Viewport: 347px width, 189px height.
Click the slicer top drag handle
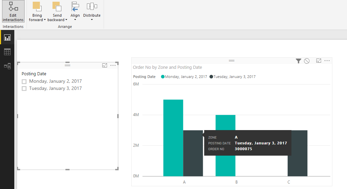tap(67, 65)
